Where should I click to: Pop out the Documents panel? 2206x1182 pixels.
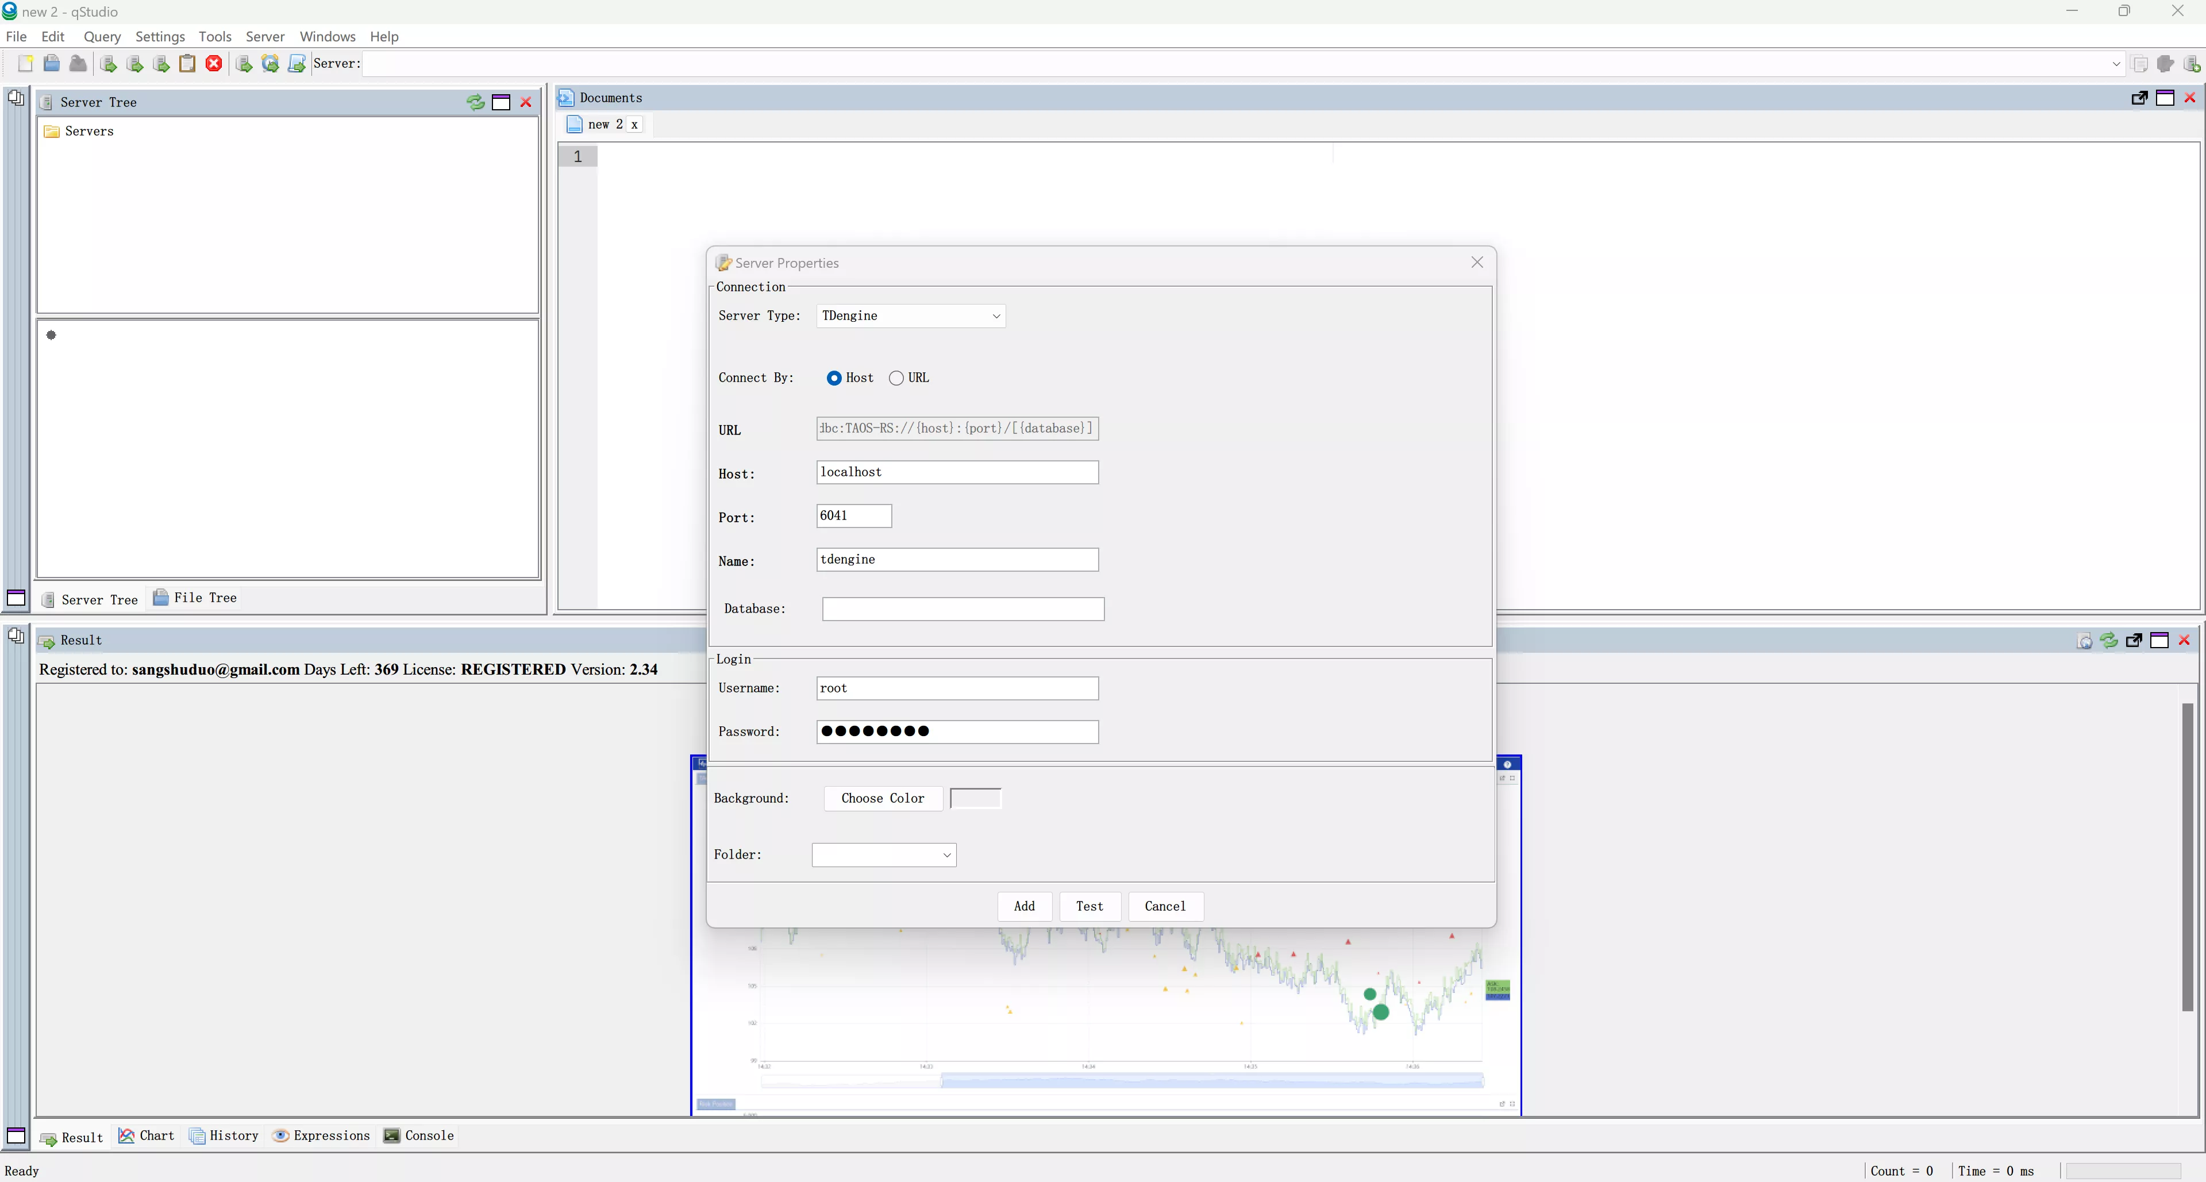click(x=2139, y=98)
